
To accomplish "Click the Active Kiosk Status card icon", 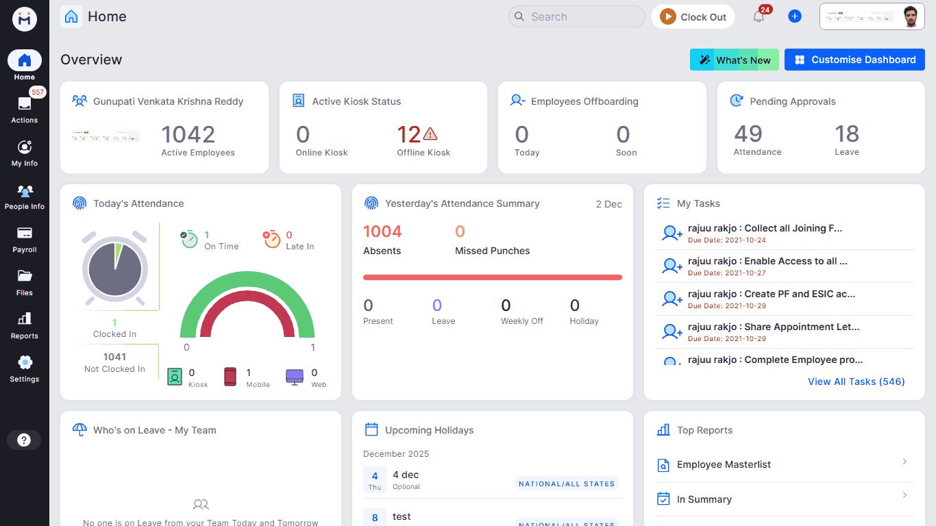I will pos(299,101).
